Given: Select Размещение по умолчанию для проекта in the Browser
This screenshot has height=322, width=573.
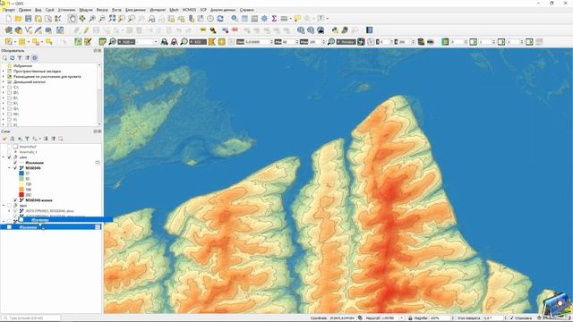Looking at the screenshot, I should [47, 77].
